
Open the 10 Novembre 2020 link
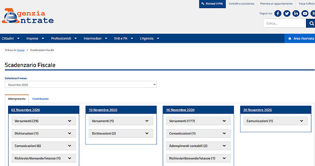103,110
